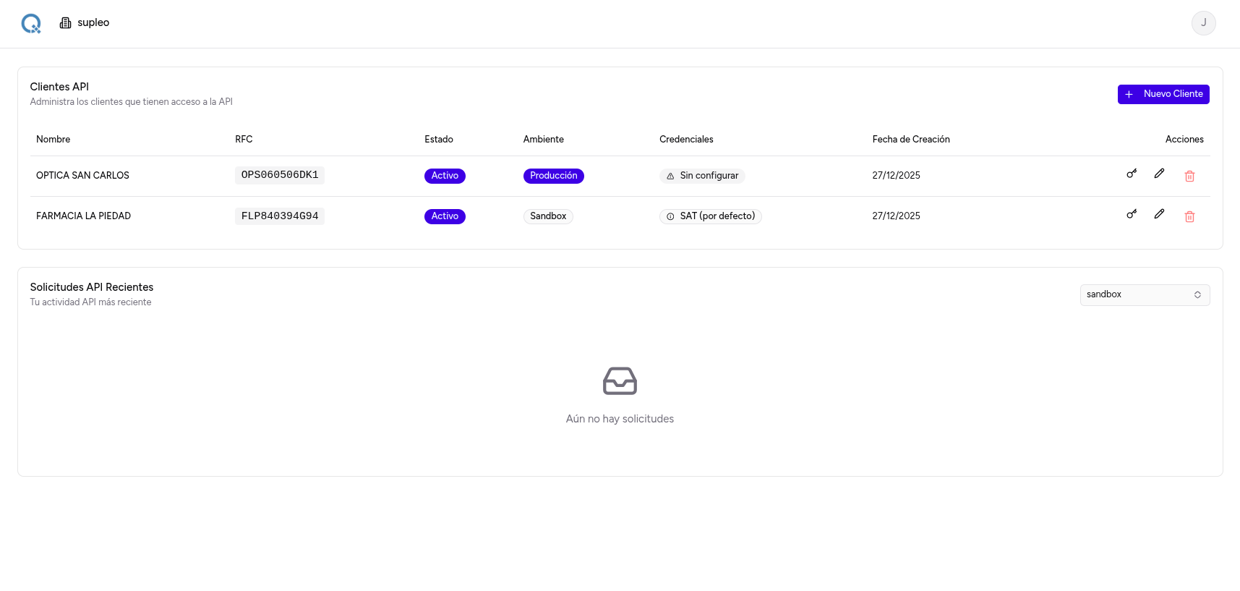
Task: Click the Nombre column header
Action: [x=54, y=140]
